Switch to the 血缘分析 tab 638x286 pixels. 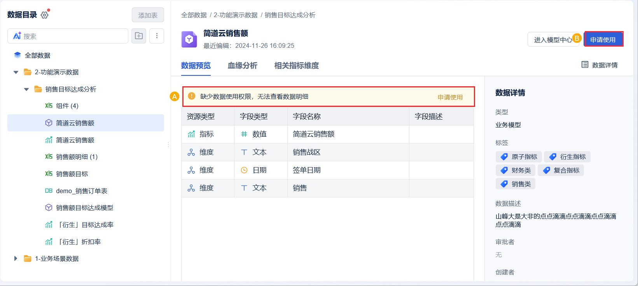point(242,65)
